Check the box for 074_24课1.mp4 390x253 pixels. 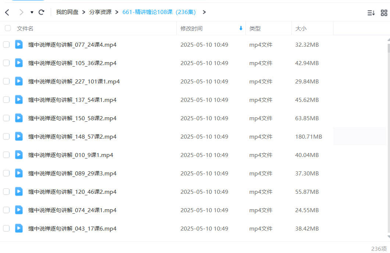pyautogui.click(x=6, y=210)
